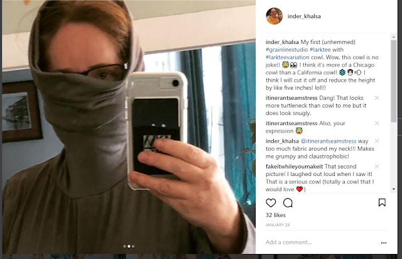
Task: Open the #larkteevariation hashtag
Action: point(288,57)
